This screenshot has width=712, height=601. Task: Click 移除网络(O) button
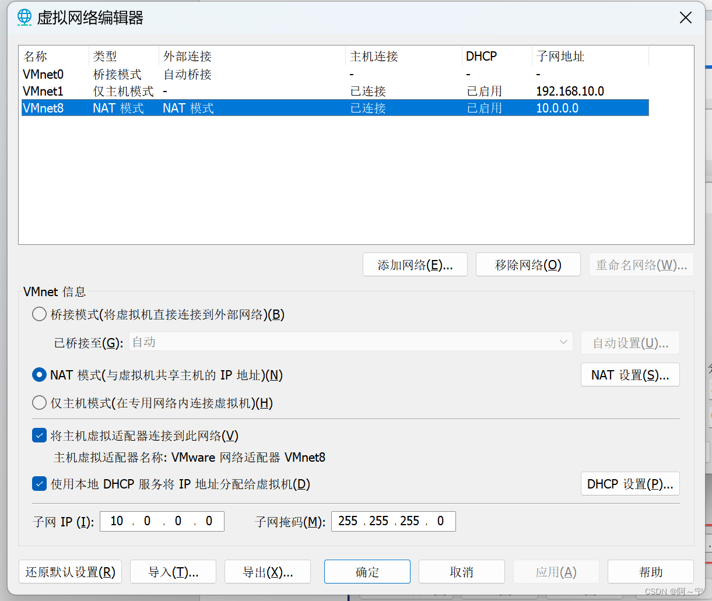[x=528, y=265]
